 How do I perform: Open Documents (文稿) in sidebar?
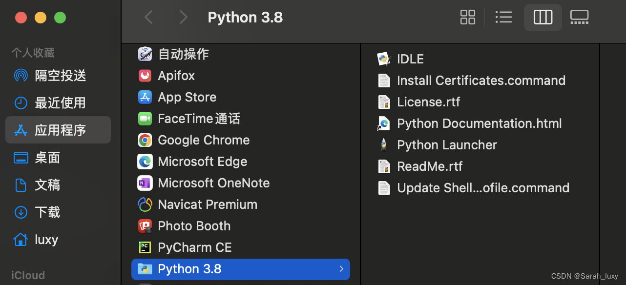(58, 185)
